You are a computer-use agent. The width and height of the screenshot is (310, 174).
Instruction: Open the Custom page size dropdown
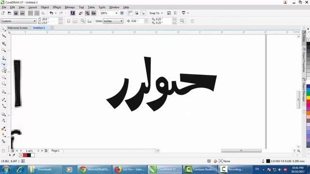34,21
